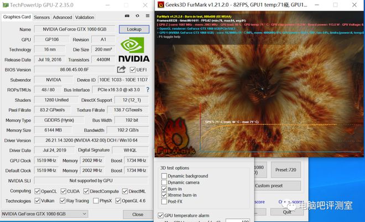
Task: Click the Memory Type GDDR5 (Hynix) field
Action: point(59,120)
